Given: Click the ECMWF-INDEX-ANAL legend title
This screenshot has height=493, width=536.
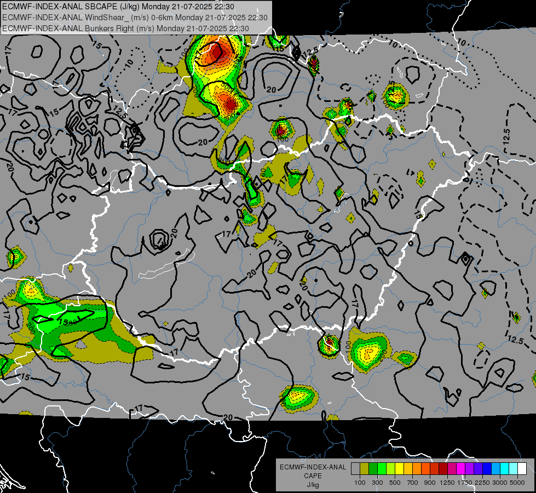Looking at the screenshot, I should pyautogui.click(x=313, y=467).
